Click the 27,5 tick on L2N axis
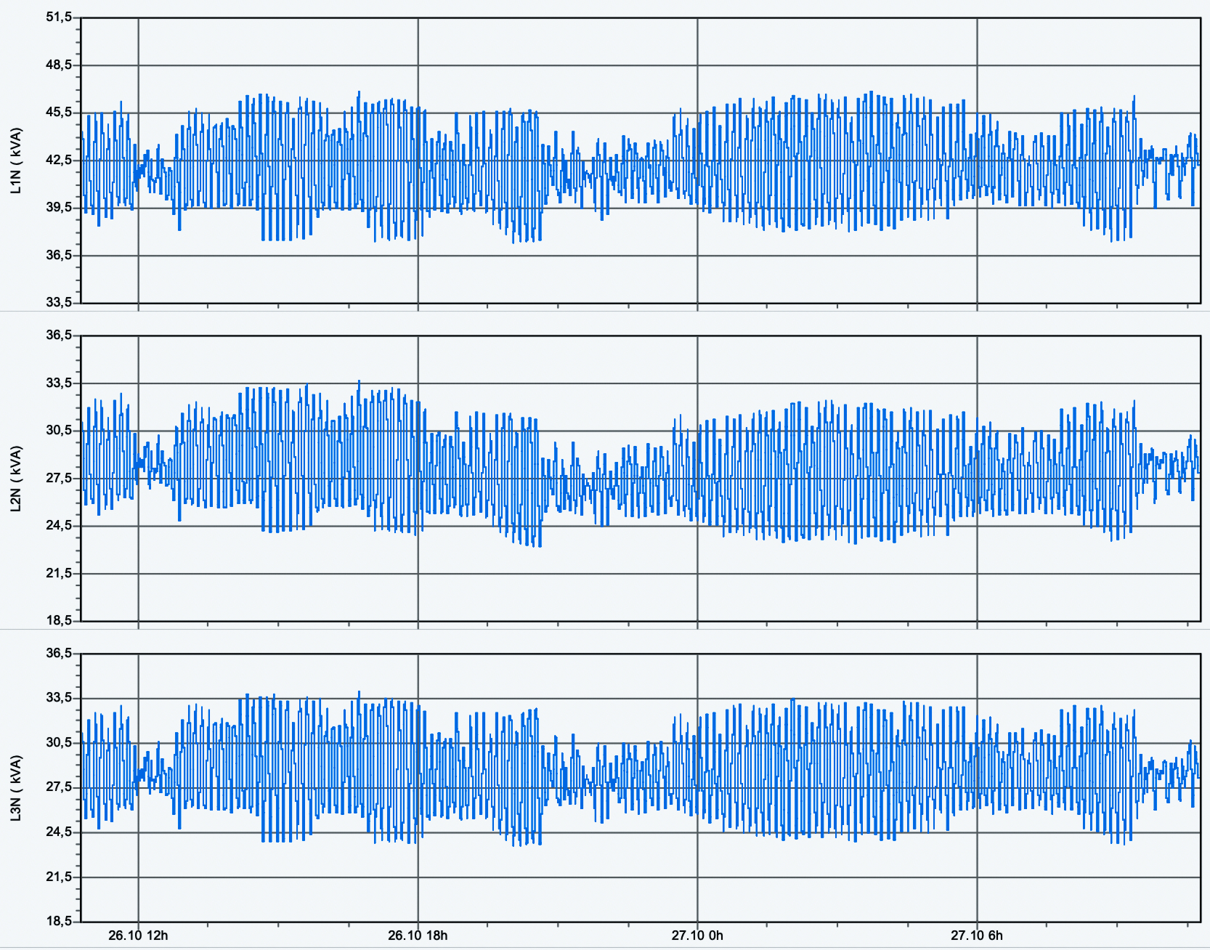Image resolution: width=1210 pixels, height=950 pixels. [x=59, y=478]
